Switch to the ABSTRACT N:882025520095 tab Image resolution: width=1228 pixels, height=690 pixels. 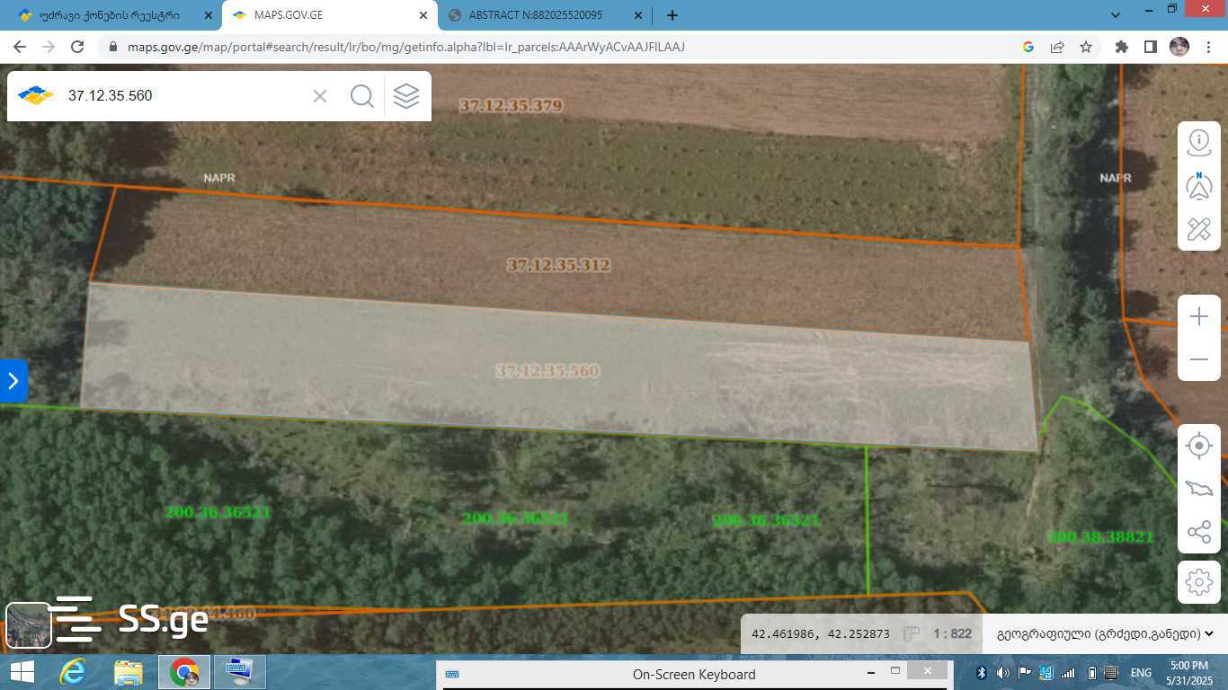pos(536,15)
